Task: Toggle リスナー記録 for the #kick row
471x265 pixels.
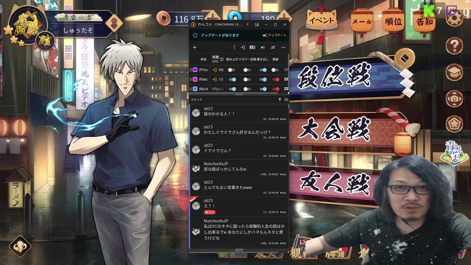Action: tap(247, 89)
